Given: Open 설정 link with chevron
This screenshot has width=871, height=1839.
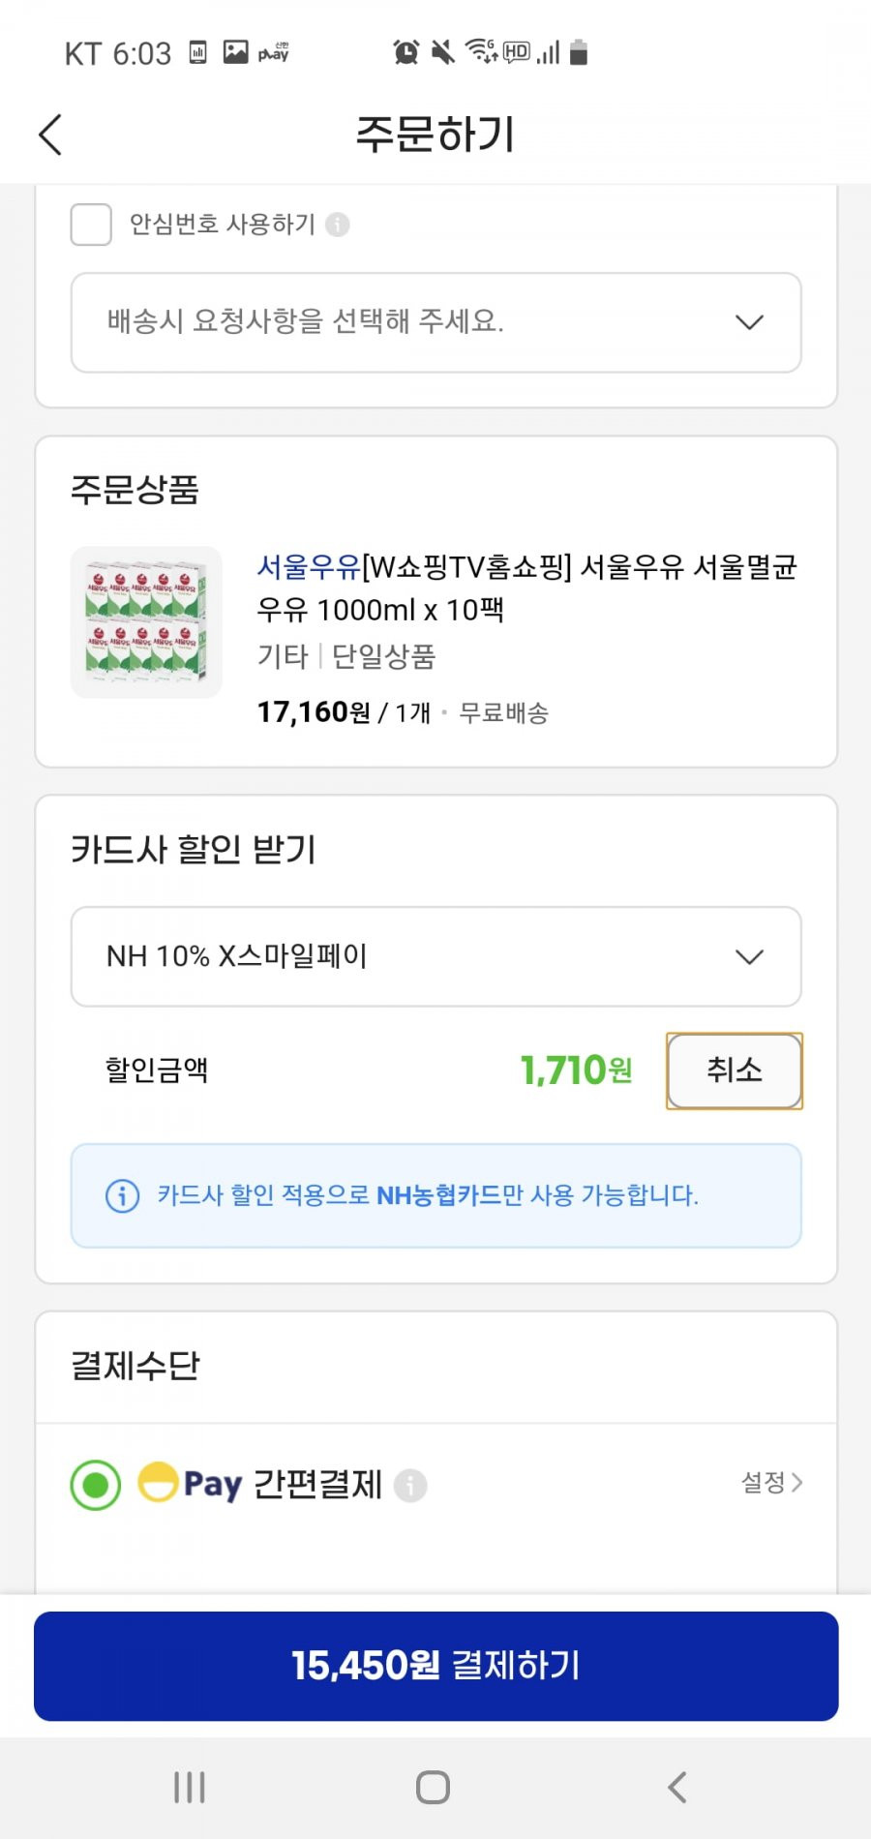Looking at the screenshot, I should pos(772,1482).
